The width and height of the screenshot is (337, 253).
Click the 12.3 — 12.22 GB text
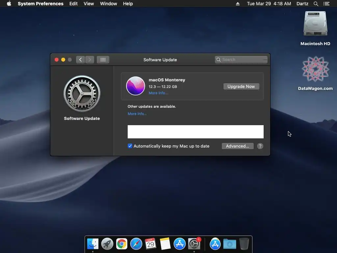163,87
